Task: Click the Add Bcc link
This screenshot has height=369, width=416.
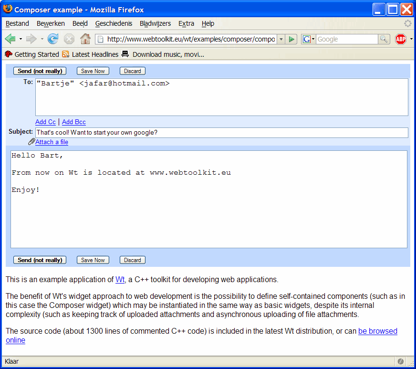Action: pos(74,122)
